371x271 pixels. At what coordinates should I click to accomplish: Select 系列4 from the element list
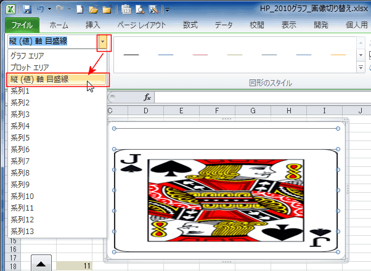(57, 126)
